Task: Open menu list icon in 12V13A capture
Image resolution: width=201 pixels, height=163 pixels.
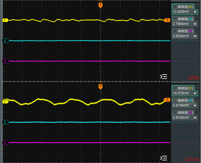Action: [x=164, y=158]
